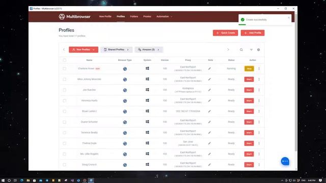Check the Thelma Doyle row checkbox
This screenshot has width=326, height=183.
tap(65, 143)
